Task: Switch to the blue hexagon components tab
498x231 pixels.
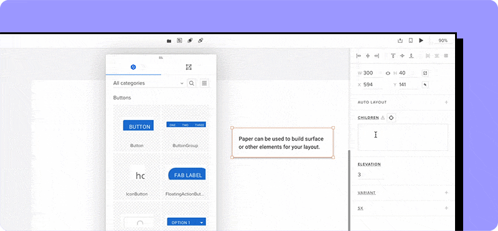Action: click(x=133, y=67)
